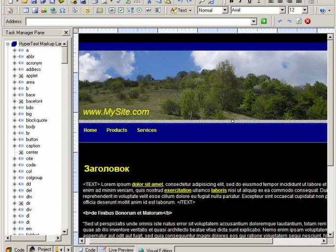The height and width of the screenshot is (252, 336).
Task: Insert a table using the table icon
Action: click(x=26, y=10)
